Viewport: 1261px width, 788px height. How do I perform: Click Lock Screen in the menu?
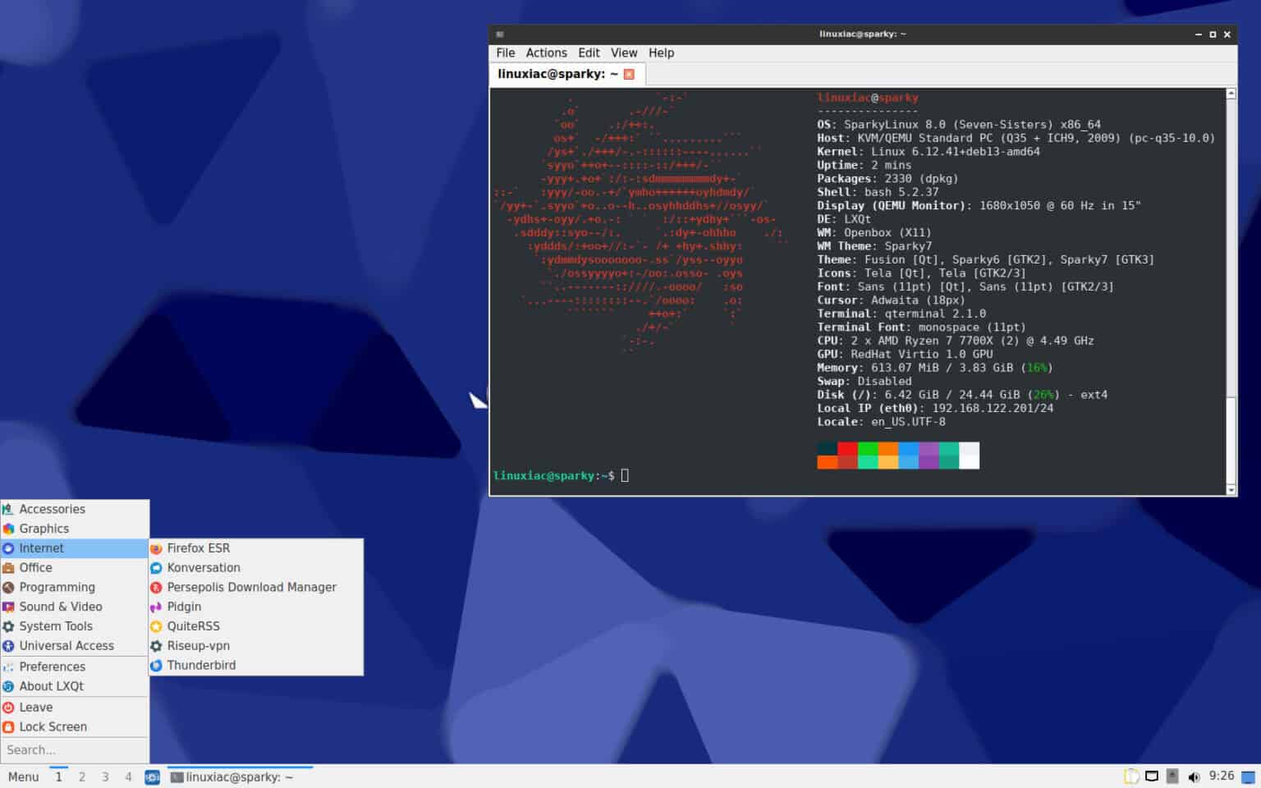coord(54,726)
